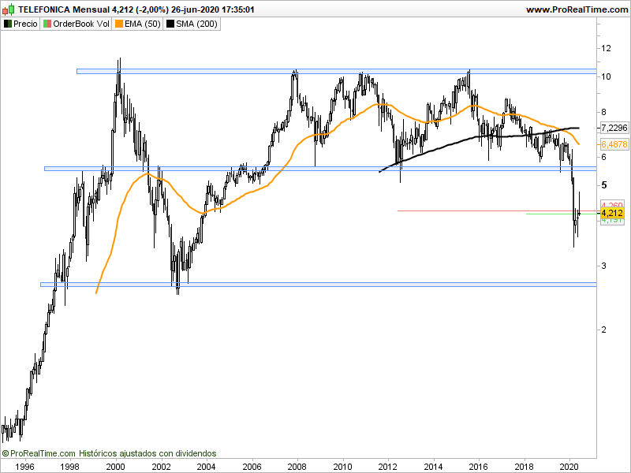Screen dimensions: 631x473
Task: Click the 2008 year label on time axis
Action: 298,467
